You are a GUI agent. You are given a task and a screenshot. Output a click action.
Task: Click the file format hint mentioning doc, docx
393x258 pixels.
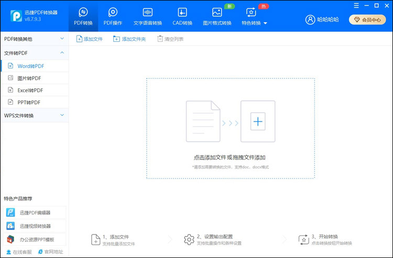pos(231,167)
